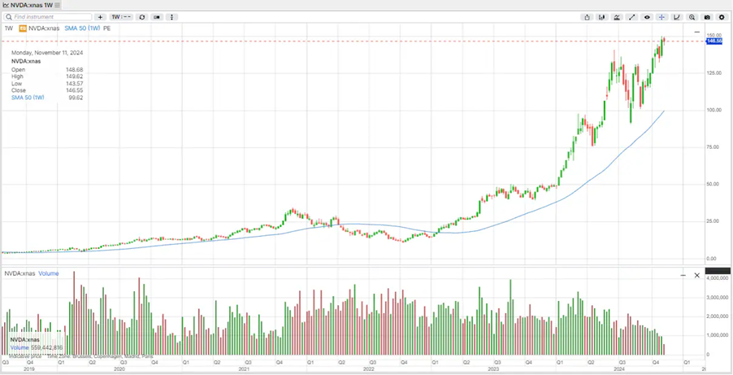Toggle the layout switch icon next to refresh

click(157, 17)
